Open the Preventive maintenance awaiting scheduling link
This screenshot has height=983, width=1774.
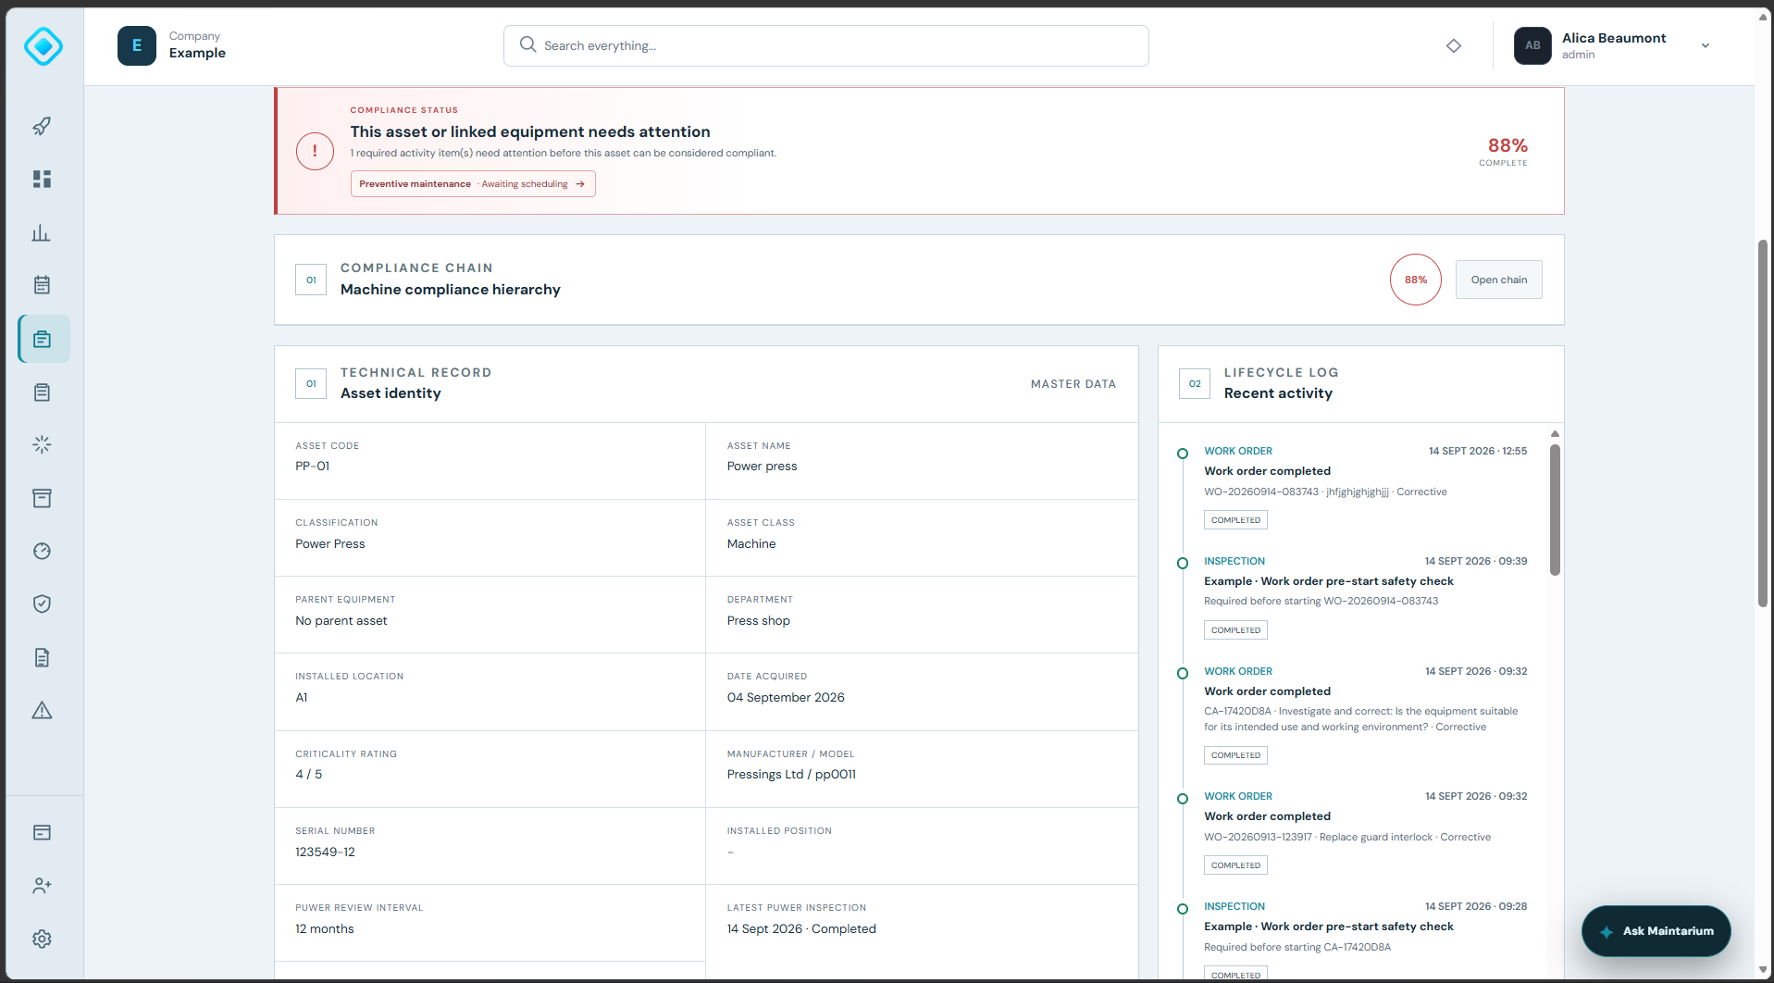pyautogui.click(x=473, y=184)
